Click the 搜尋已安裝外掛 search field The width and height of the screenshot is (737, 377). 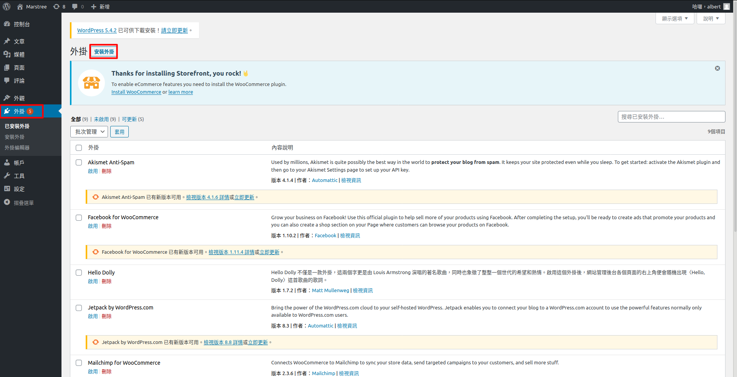[x=671, y=117]
